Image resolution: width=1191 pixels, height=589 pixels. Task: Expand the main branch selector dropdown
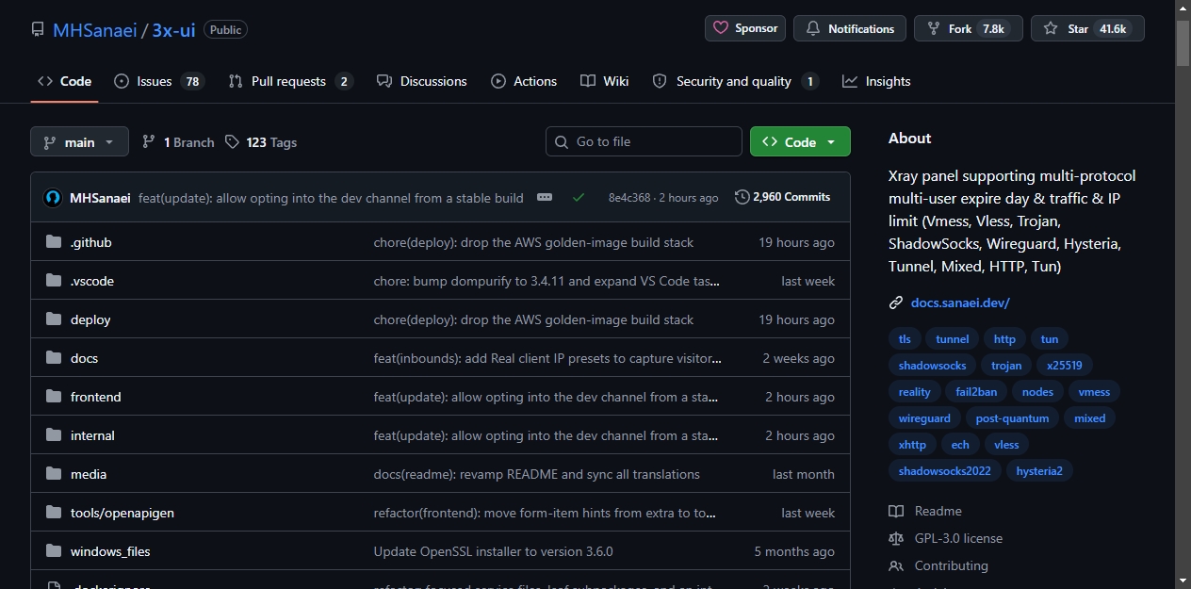(79, 142)
